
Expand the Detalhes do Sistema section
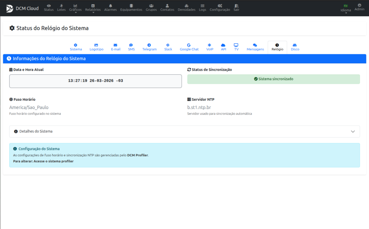coord(184,132)
